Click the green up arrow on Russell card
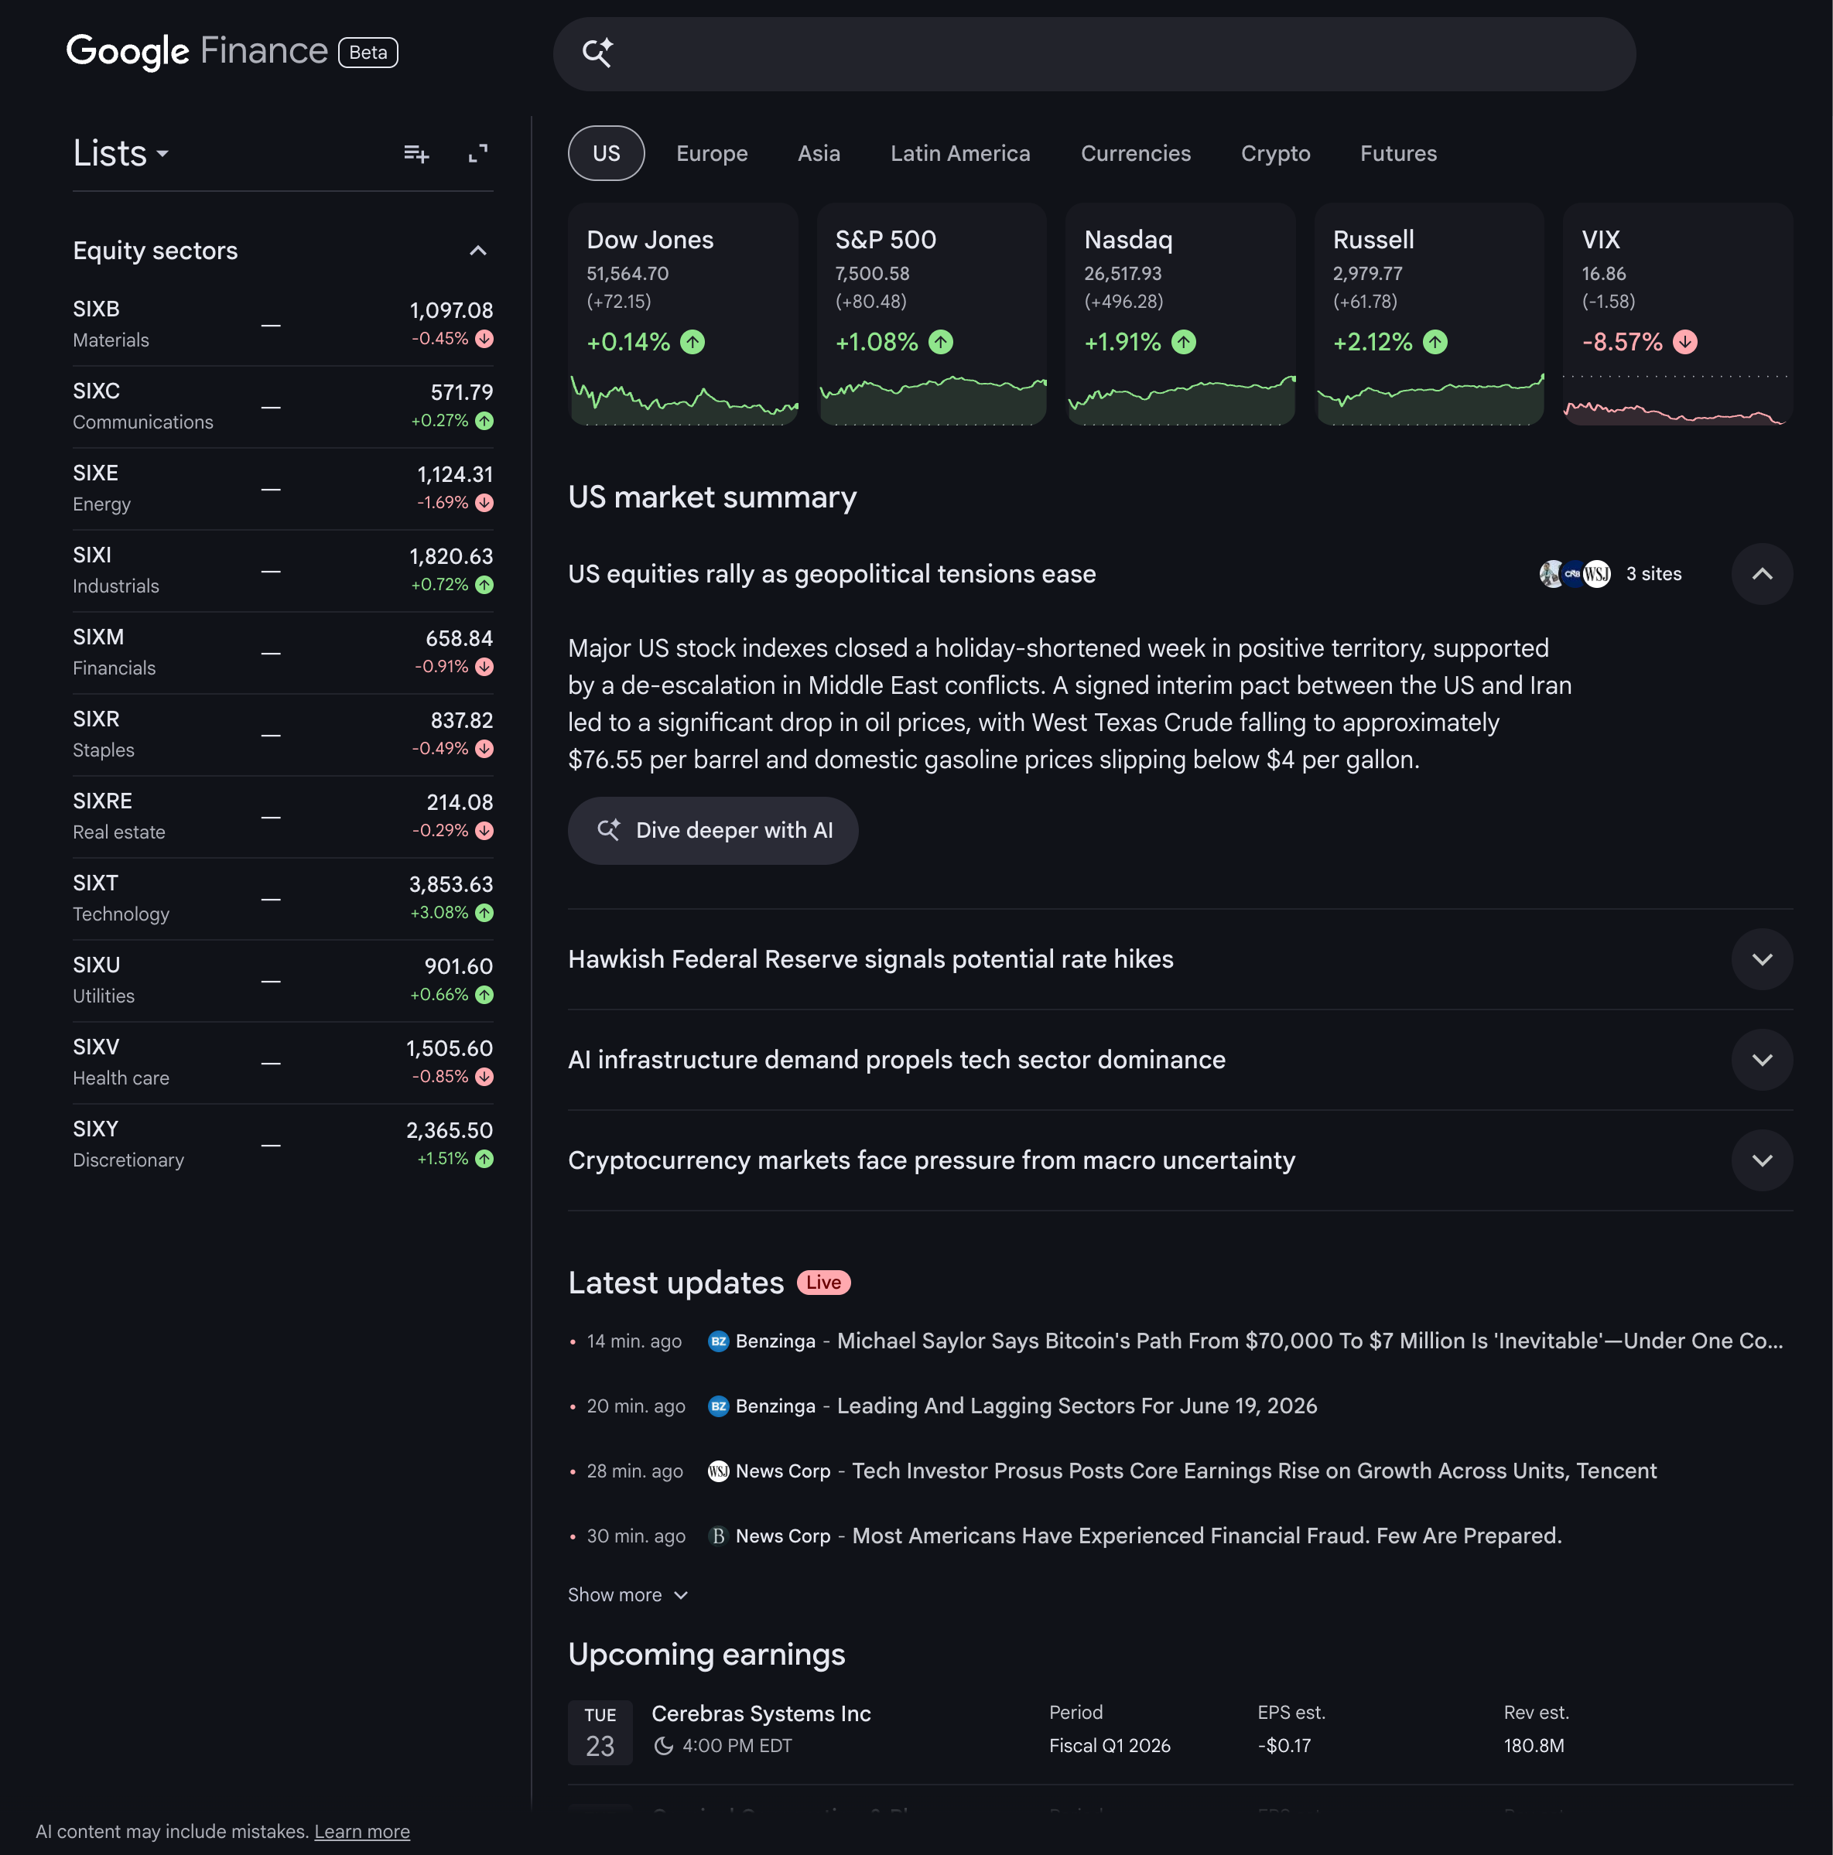1833x1855 pixels. (x=1435, y=343)
